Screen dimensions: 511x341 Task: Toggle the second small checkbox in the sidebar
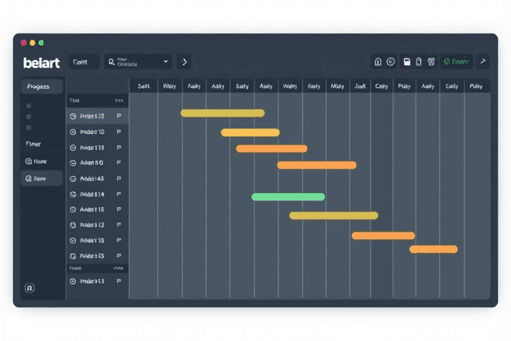click(29, 117)
